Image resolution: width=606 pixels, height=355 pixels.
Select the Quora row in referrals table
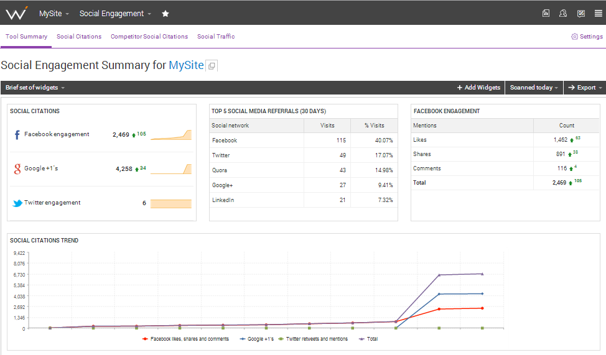(x=304, y=170)
